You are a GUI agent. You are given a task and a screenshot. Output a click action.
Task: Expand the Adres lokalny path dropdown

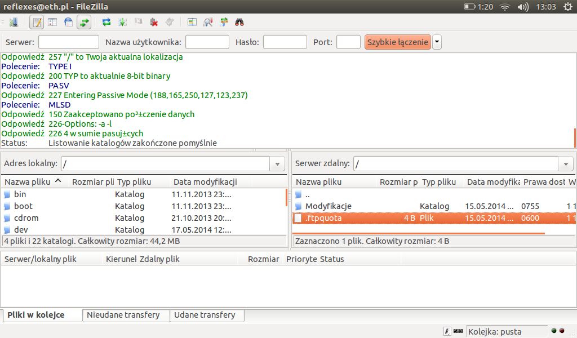[x=277, y=164]
